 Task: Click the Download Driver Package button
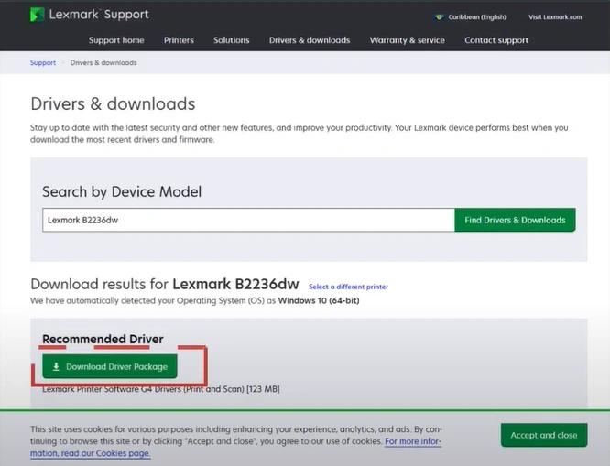(110, 367)
